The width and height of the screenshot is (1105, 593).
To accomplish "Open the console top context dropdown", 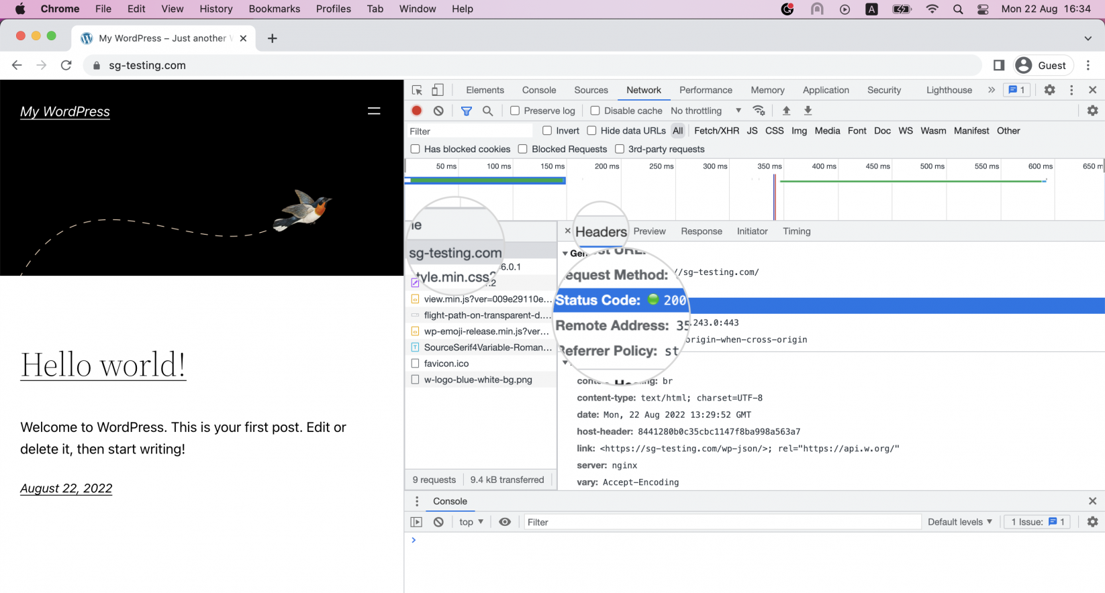I will pos(471,522).
